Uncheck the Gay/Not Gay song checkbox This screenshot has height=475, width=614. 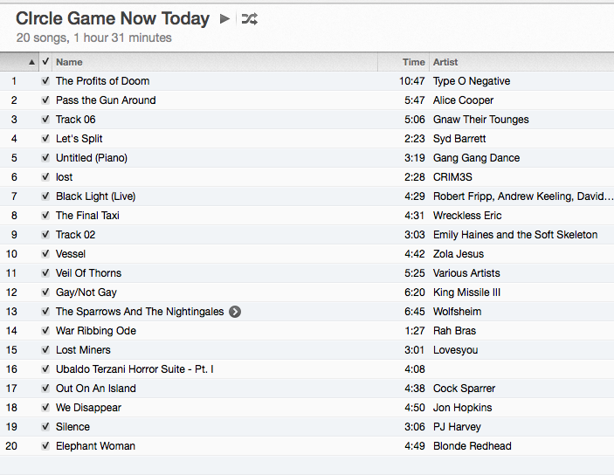(45, 293)
